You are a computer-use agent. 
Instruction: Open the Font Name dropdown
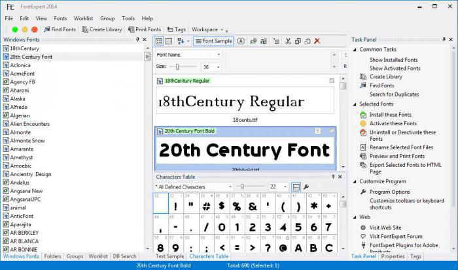tap(219, 55)
